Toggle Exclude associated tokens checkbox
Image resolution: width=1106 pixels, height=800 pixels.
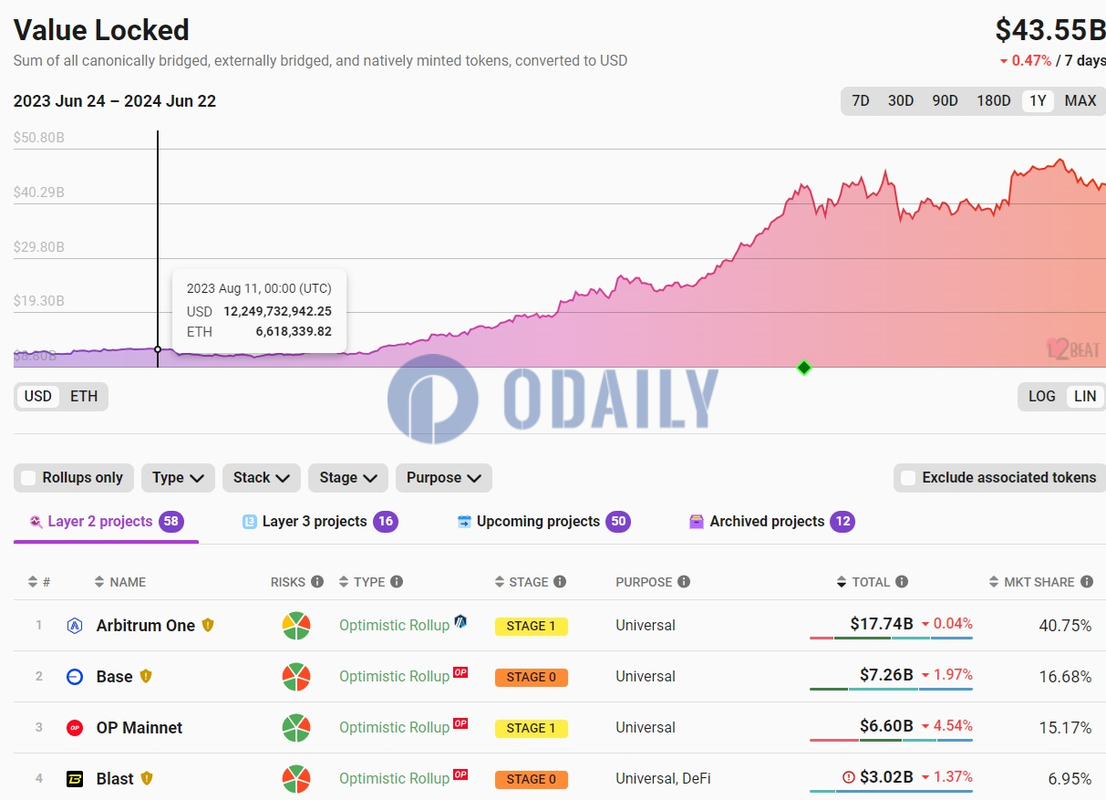pos(908,478)
